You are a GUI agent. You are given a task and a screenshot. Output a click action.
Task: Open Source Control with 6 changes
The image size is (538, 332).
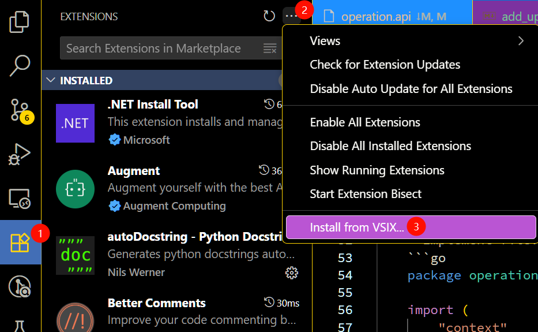pyautogui.click(x=20, y=109)
